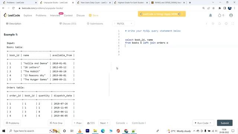
Task: Toggle browser side panel icon
Action: (x=225, y=8)
